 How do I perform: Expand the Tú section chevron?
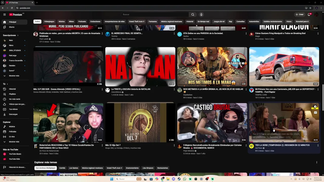7,84
